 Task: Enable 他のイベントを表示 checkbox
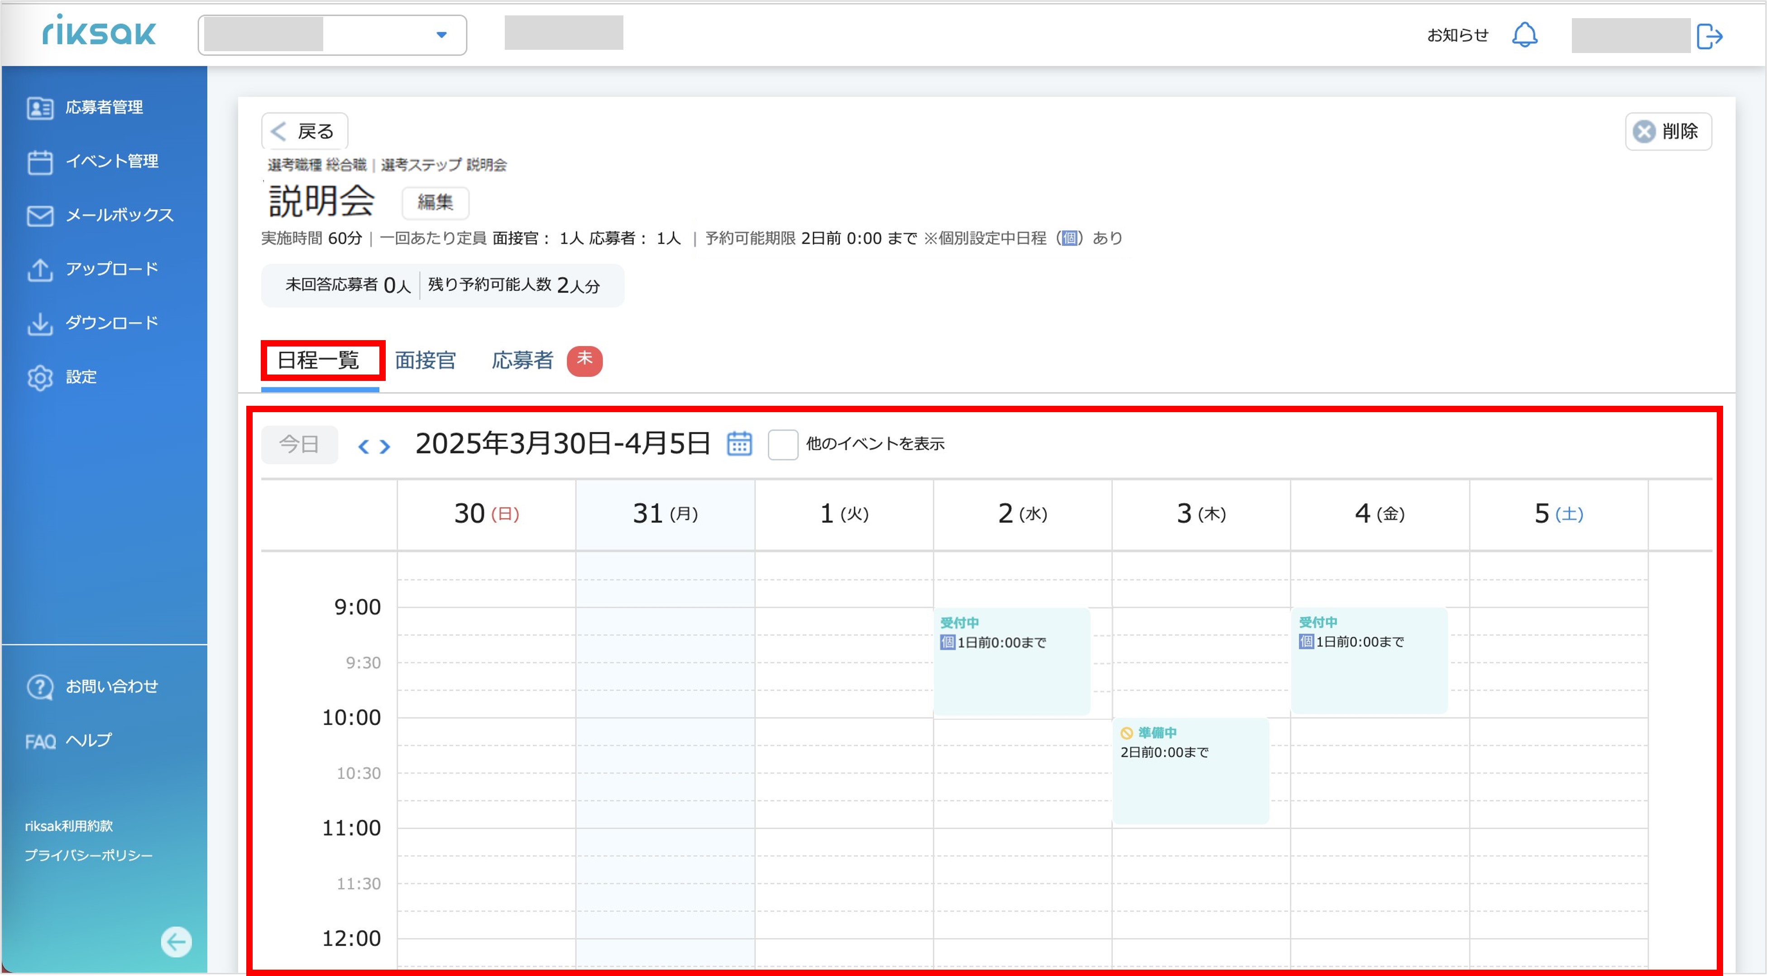(x=783, y=444)
